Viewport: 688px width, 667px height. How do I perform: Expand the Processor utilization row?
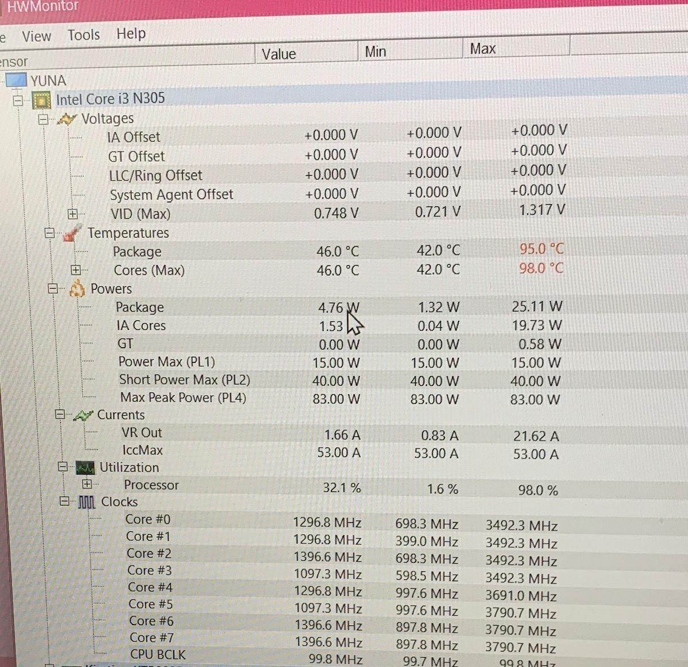(x=87, y=485)
